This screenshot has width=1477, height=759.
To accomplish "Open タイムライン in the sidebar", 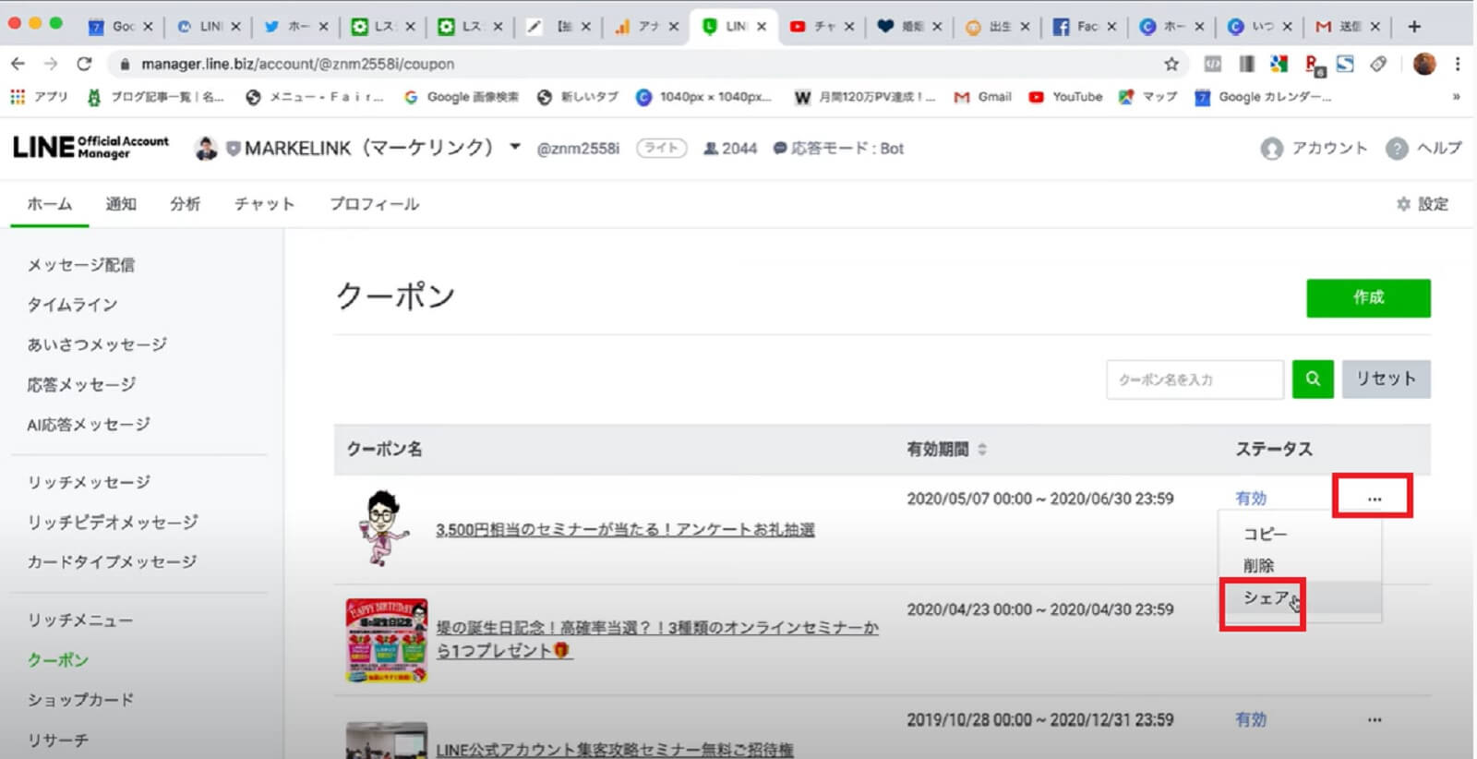I will [x=72, y=305].
